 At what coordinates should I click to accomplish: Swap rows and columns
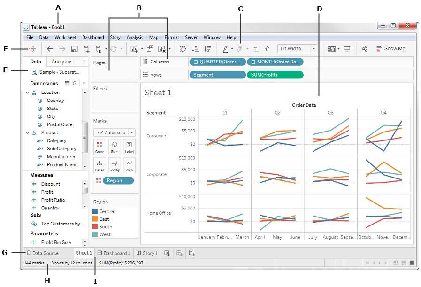point(183,49)
